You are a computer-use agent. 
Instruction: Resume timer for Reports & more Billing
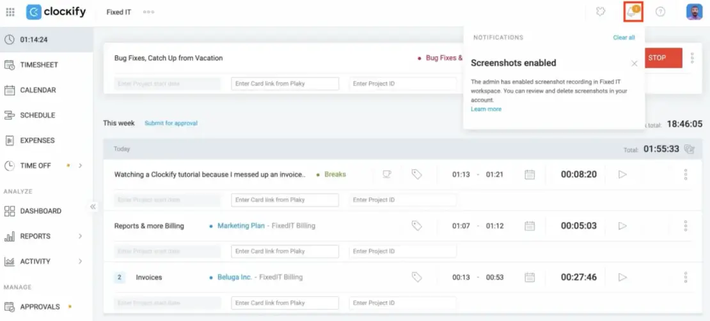click(x=622, y=226)
